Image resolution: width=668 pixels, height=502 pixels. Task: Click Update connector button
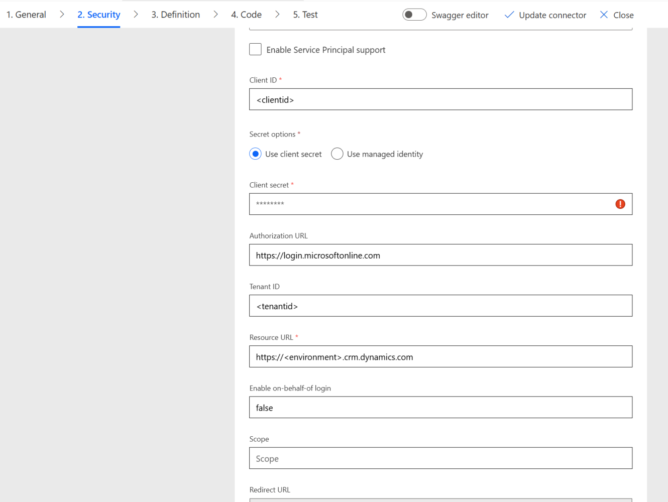point(552,15)
